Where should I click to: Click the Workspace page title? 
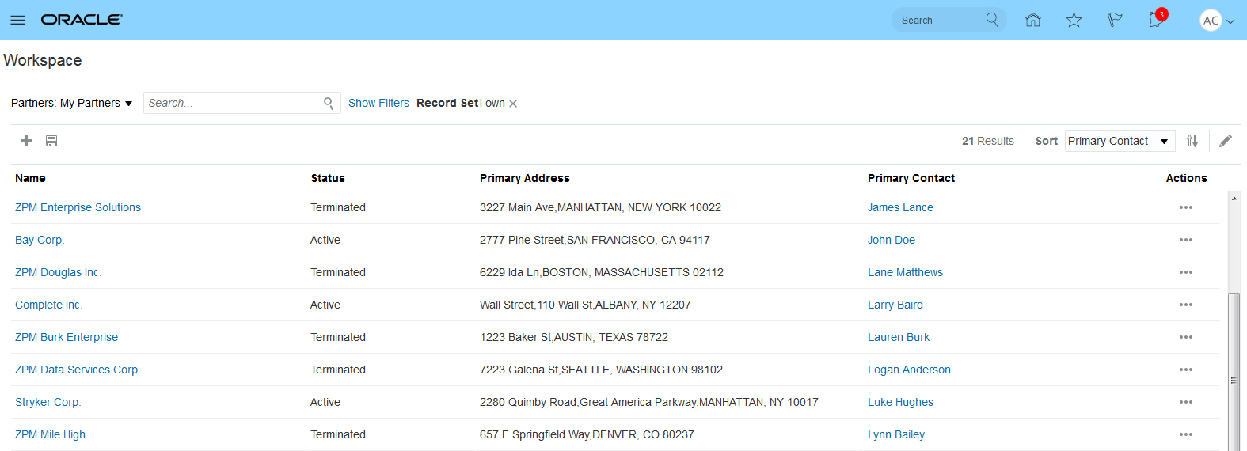[x=43, y=60]
